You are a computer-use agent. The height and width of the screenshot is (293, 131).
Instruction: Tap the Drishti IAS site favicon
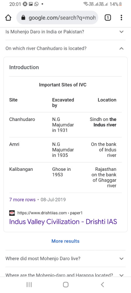(12, 213)
